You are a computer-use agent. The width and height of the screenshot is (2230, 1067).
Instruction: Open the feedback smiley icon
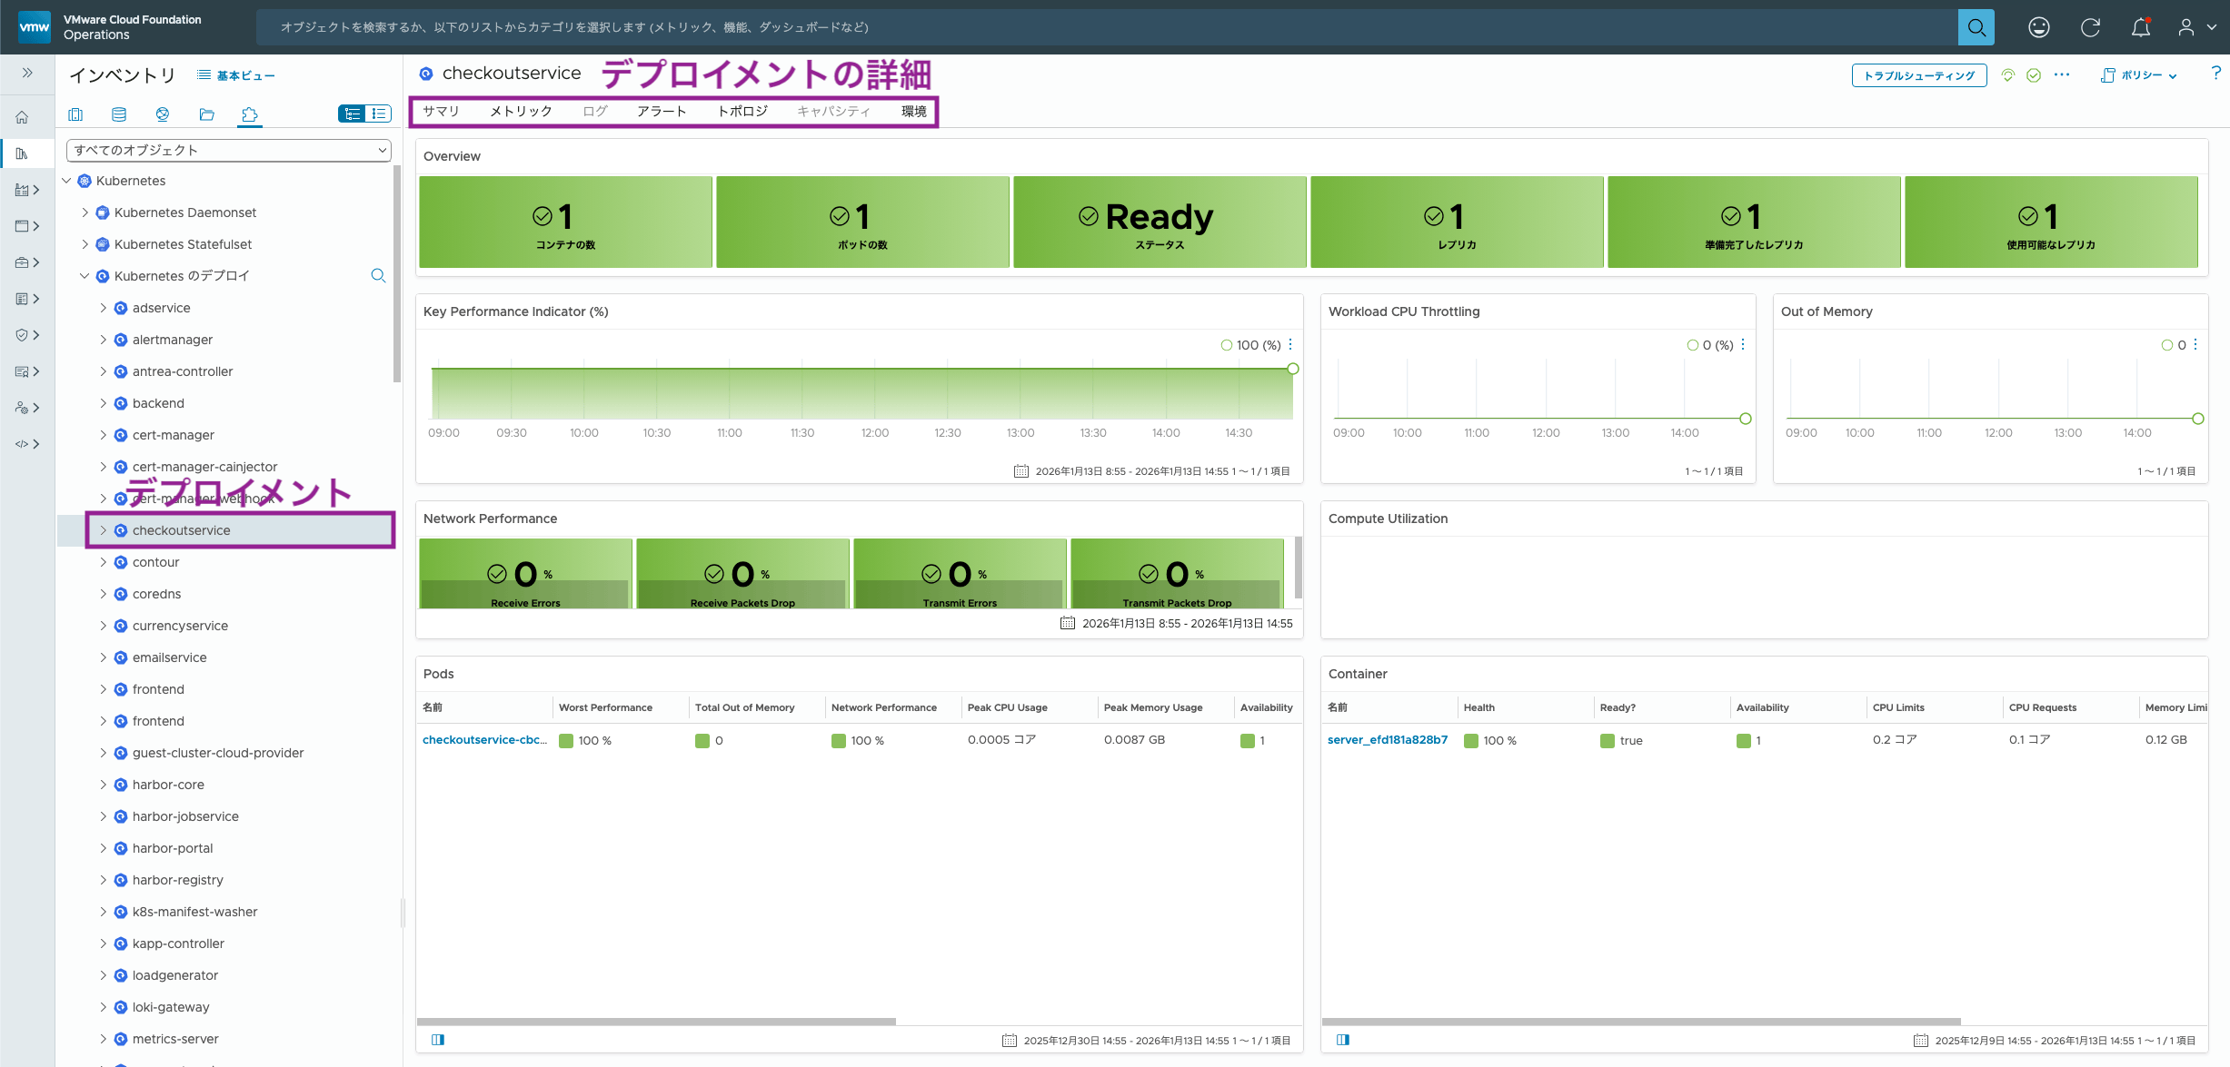coord(2038,27)
